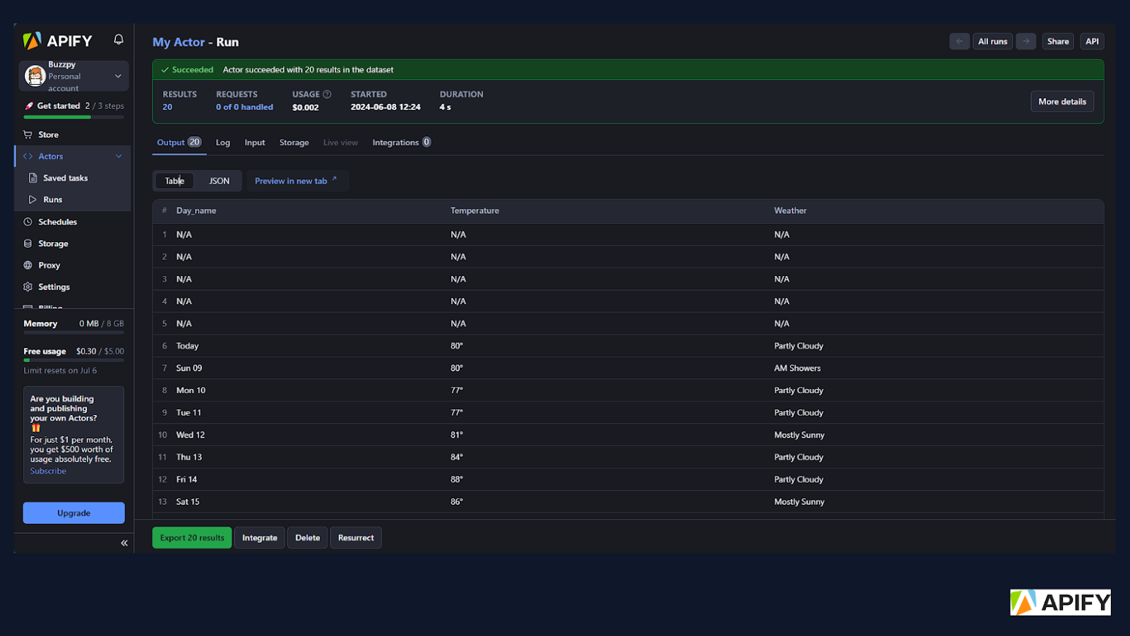Collapse the sidebar with double-chevron
1130x636 pixels.
(124, 543)
